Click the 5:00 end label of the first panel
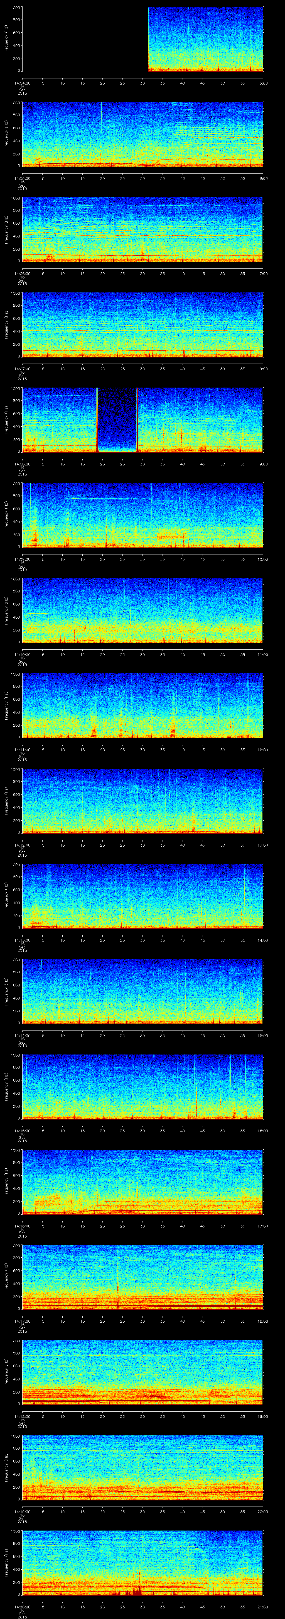 pyautogui.click(x=263, y=83)
